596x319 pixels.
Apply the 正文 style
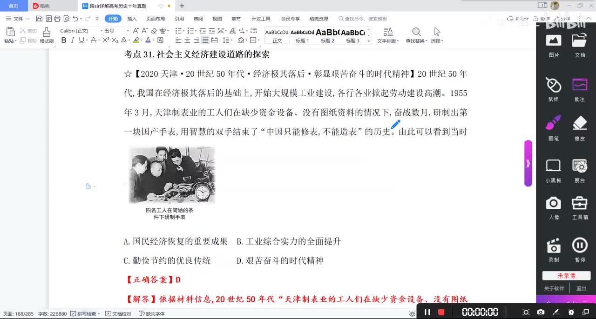277,36
